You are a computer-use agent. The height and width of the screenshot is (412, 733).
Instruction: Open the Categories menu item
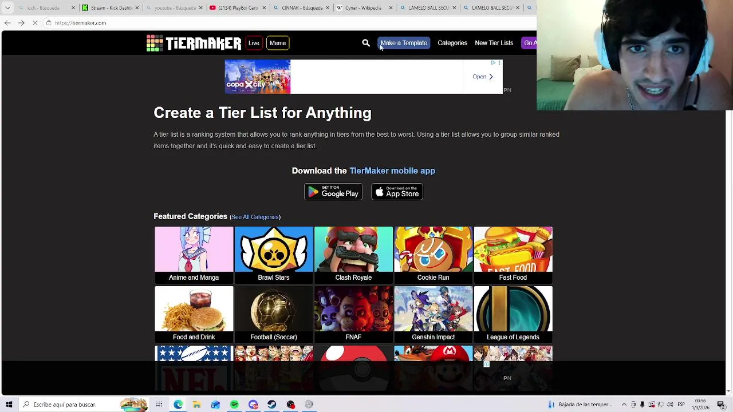coord(452,43)
